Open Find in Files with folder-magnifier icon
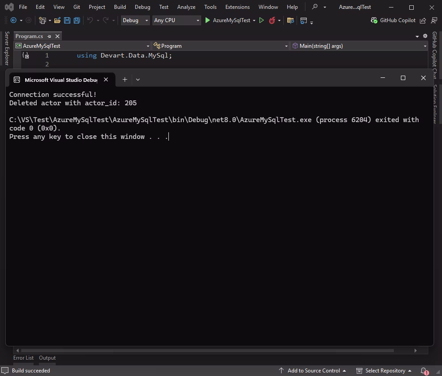This screenshot has width=442, height=376. 290,20
